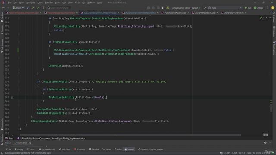276x155 pixels.
Task: Open the Window menu
Action: 91,3
